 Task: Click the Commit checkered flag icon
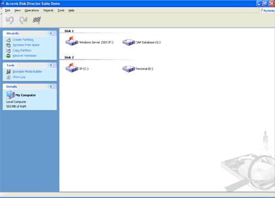point(37,20)
